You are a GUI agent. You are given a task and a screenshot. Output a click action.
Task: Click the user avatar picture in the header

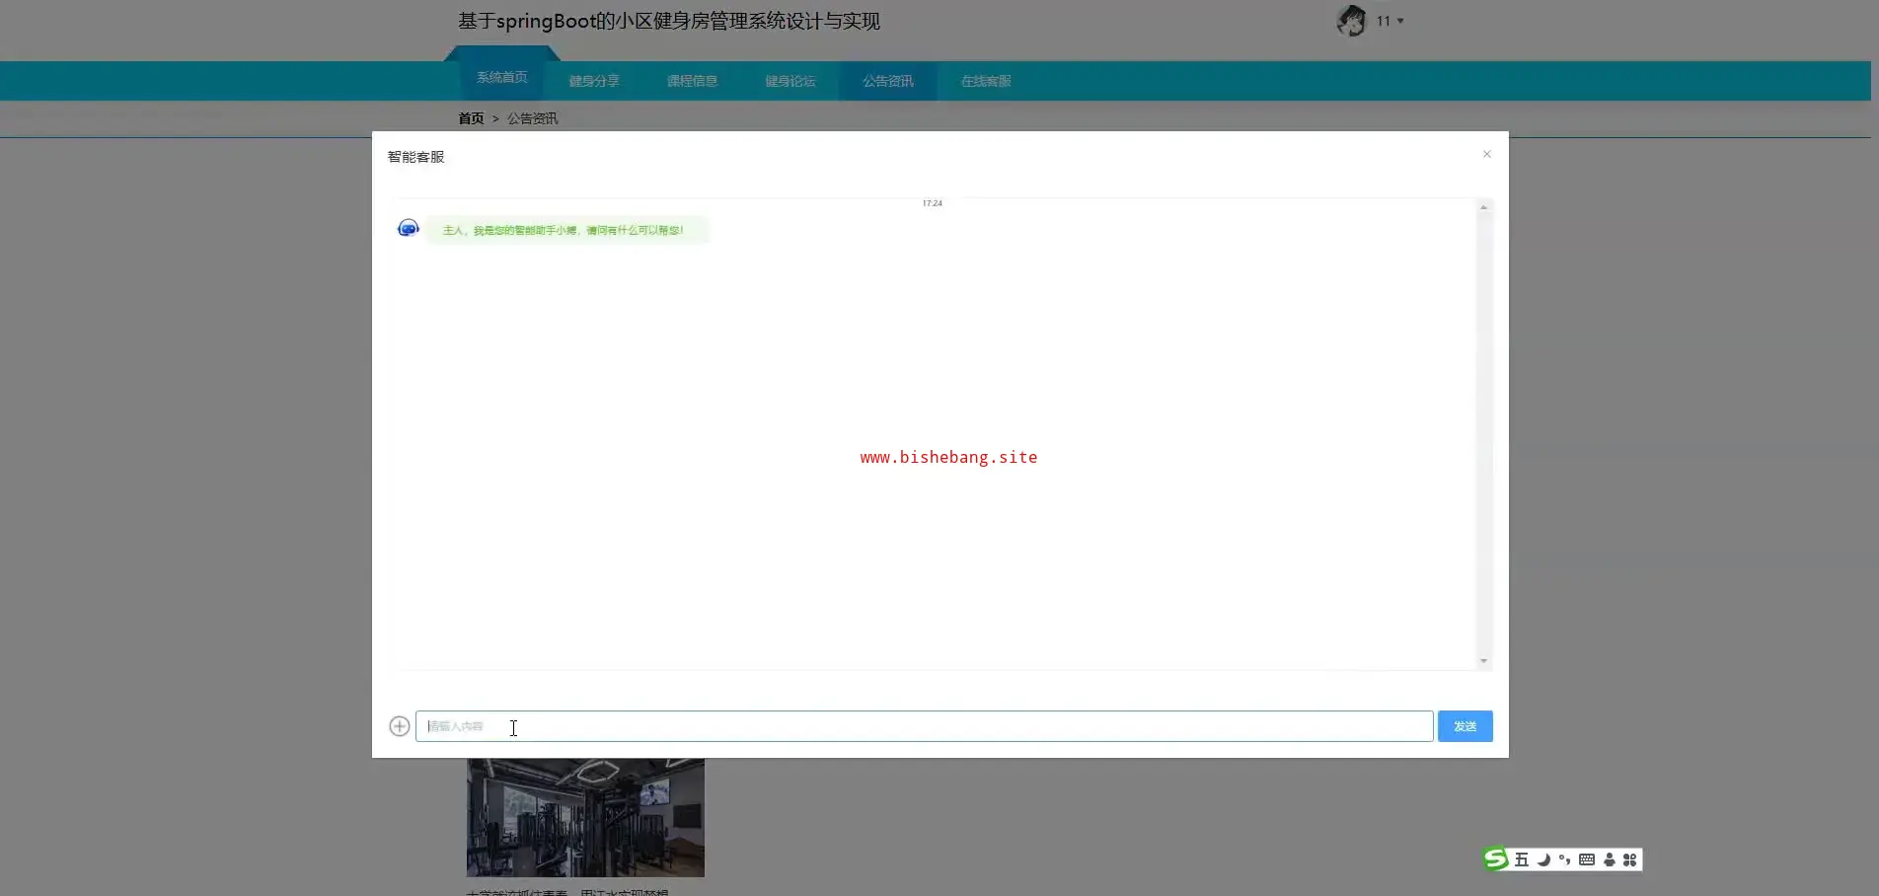pyautogui.click(x=1350, y=21)
